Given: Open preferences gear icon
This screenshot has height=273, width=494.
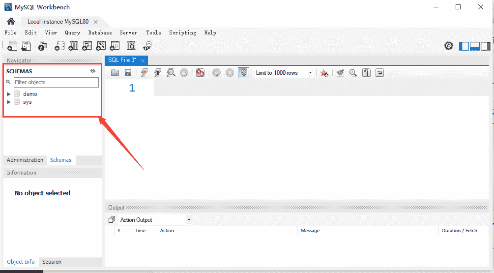Looking at the screenshot, I should [x=449, y=46].
